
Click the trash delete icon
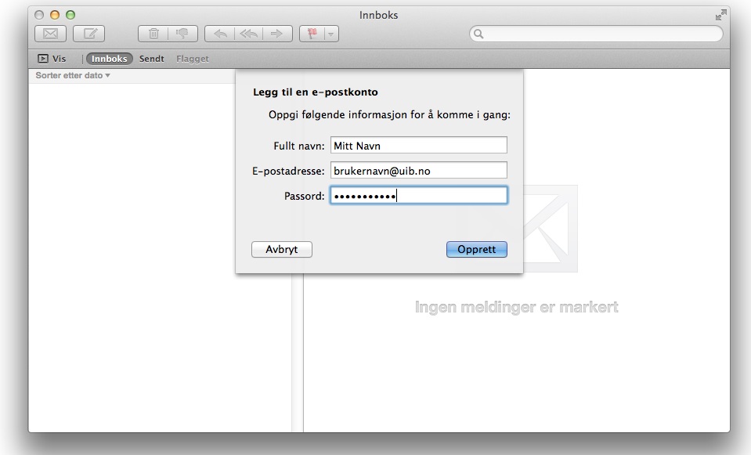click(x=153, y=34)
